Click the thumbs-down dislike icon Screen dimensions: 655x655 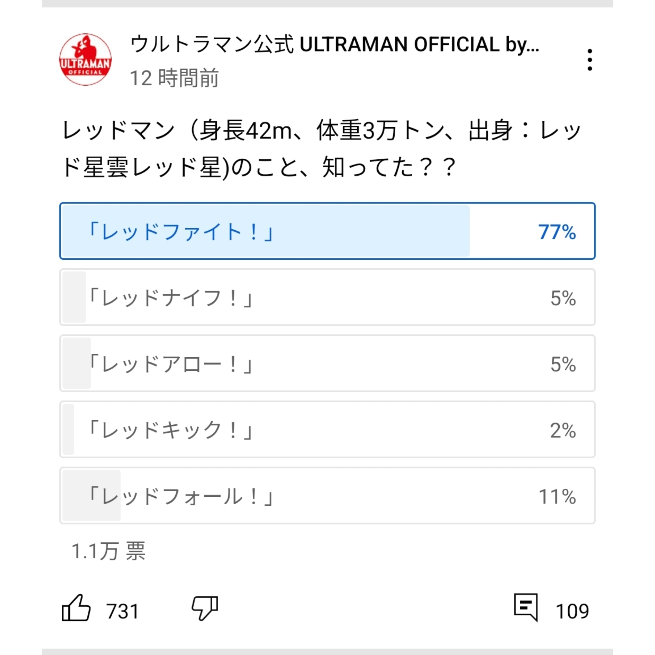pos(205,609)
